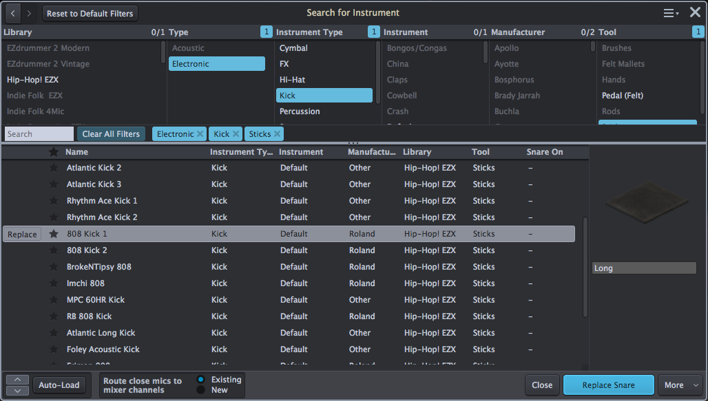Click 'Replace Snare' to confirm
This screenshot has width=708, height=401.
coord(608,384)
